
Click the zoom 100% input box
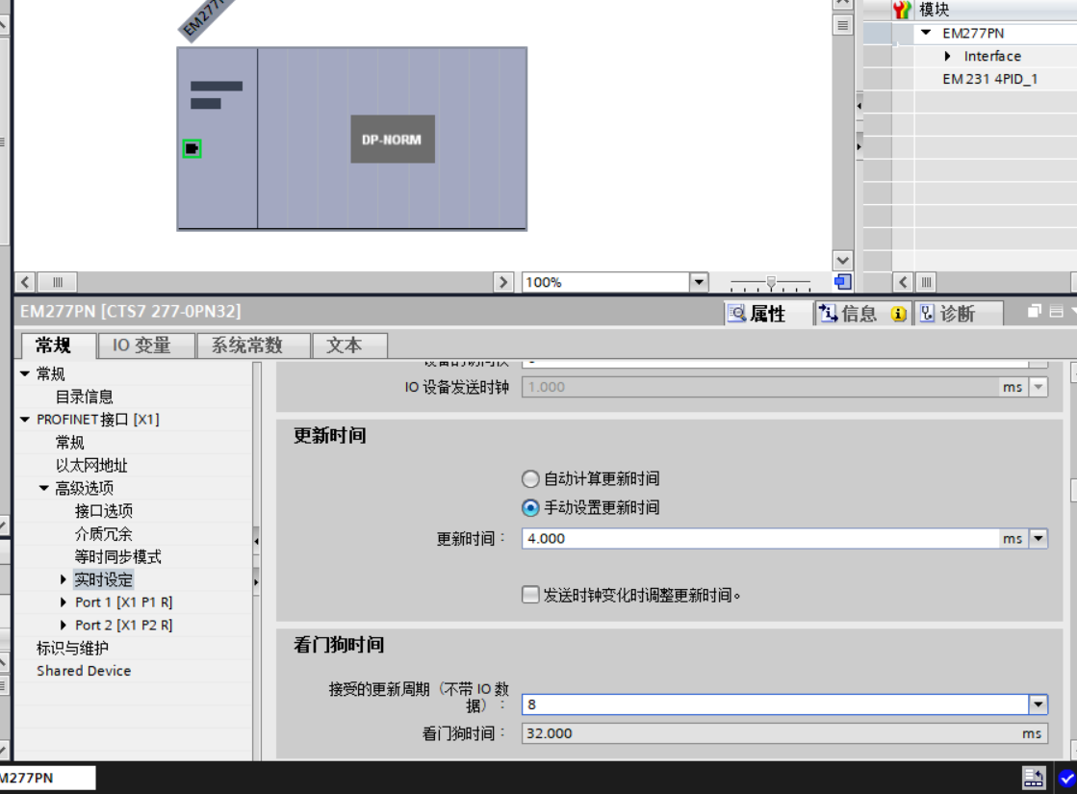(605, 282)
